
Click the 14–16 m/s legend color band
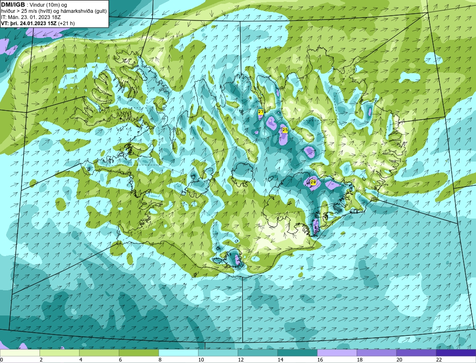297,353
